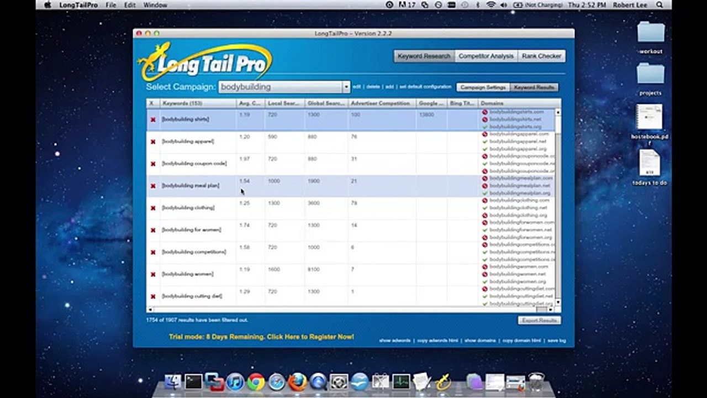The width and height of the screenshot is (707, 398).
Task: Click the results table scroll down arrow
Action: click(x=558, y=302)
